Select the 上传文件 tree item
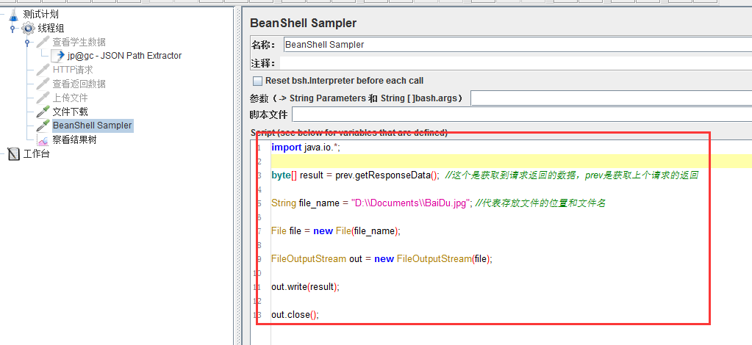The height and width of the screenshot is (345, 752). (x=70, y=98)
